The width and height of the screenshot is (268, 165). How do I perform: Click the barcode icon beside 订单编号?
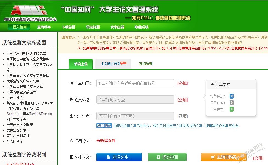(x=71, y=83)
